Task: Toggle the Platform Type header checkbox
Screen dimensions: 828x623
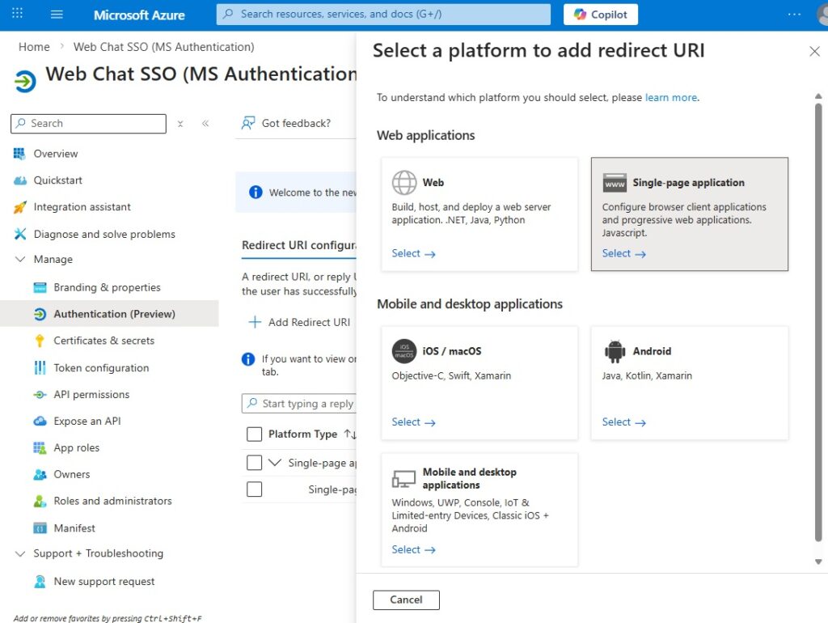Action: pos(254,434)
